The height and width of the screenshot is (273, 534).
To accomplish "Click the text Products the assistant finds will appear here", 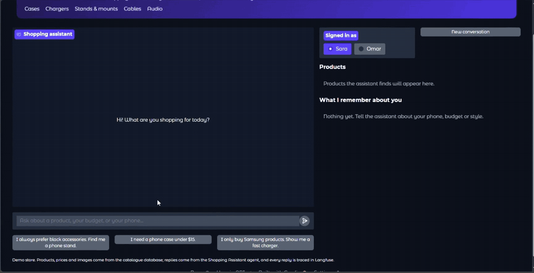I will pos(379,84).
